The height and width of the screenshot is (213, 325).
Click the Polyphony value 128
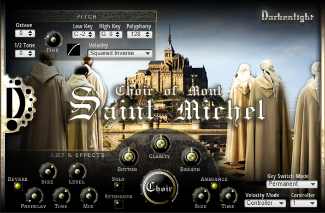pos(136,34)
